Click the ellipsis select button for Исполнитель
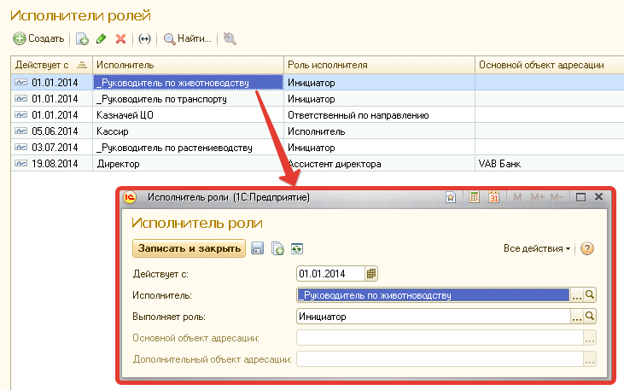Screen dimensions: 624x390 click(576, 295)
